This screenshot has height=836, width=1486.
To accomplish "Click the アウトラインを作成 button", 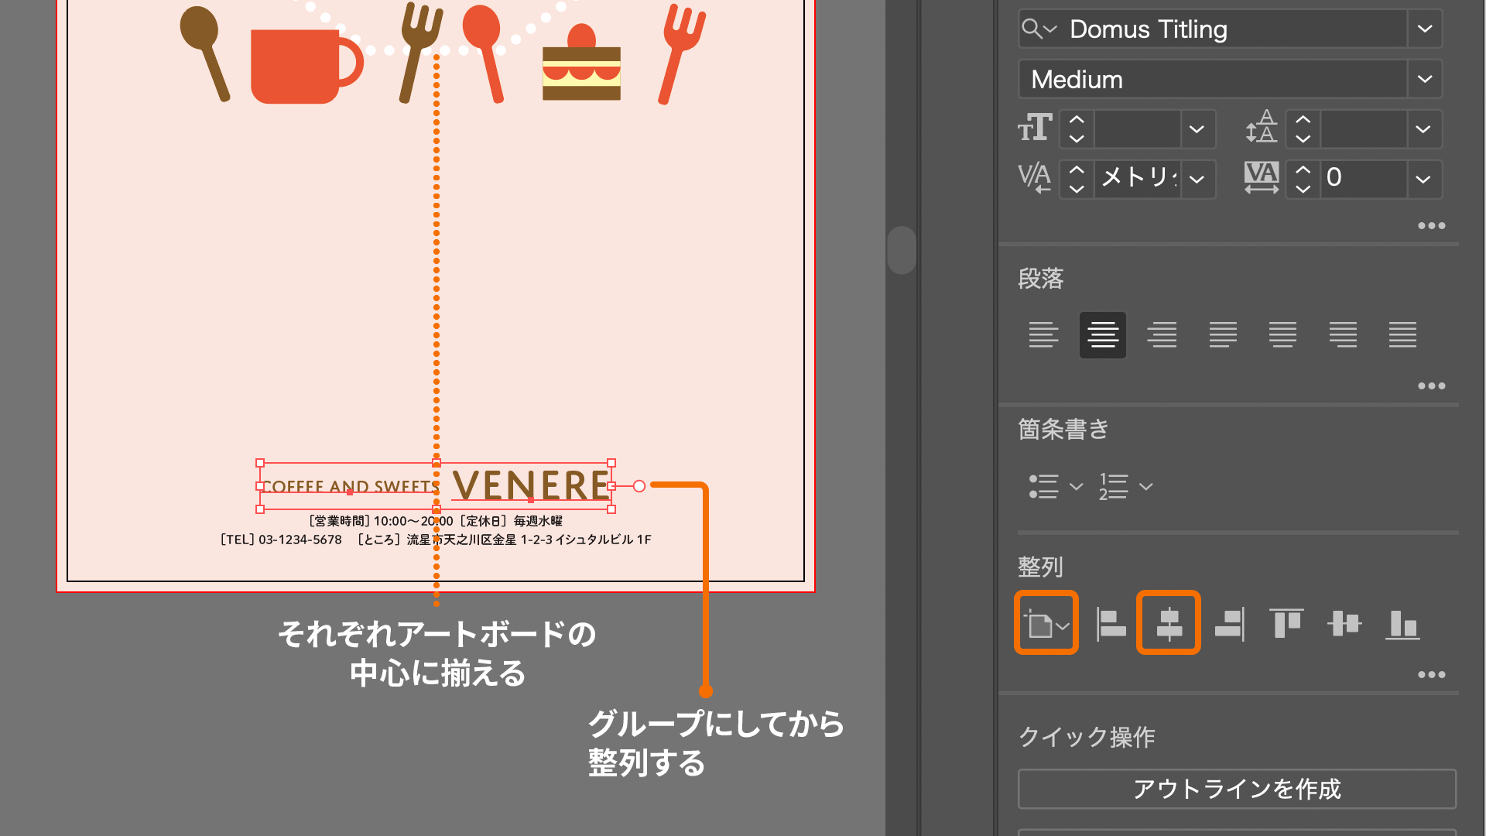I will click(x=1236, y=789).
